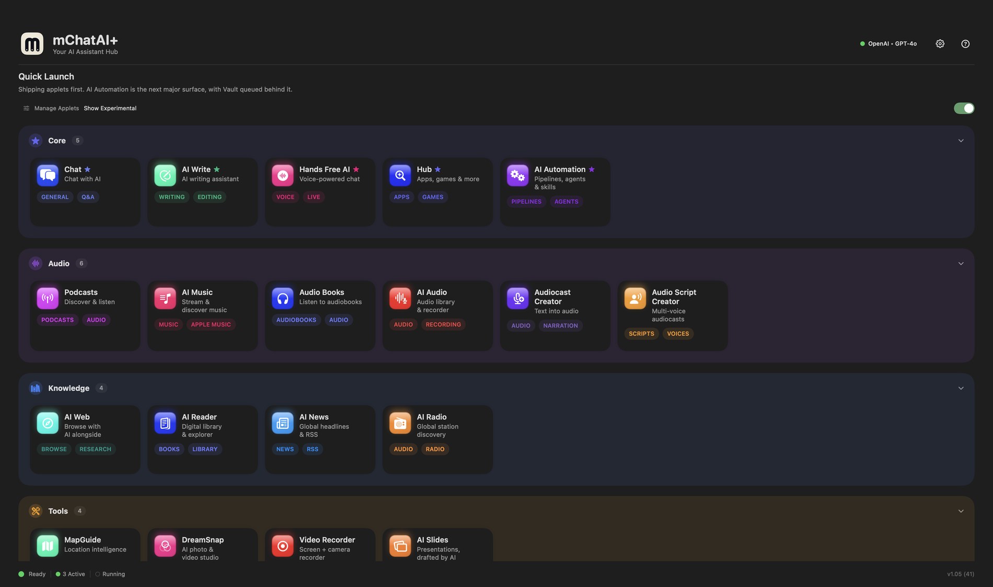This screenshot has width=993, height=587.
Task: Collapse the Tools section chevron
Action: pos(961,511)
